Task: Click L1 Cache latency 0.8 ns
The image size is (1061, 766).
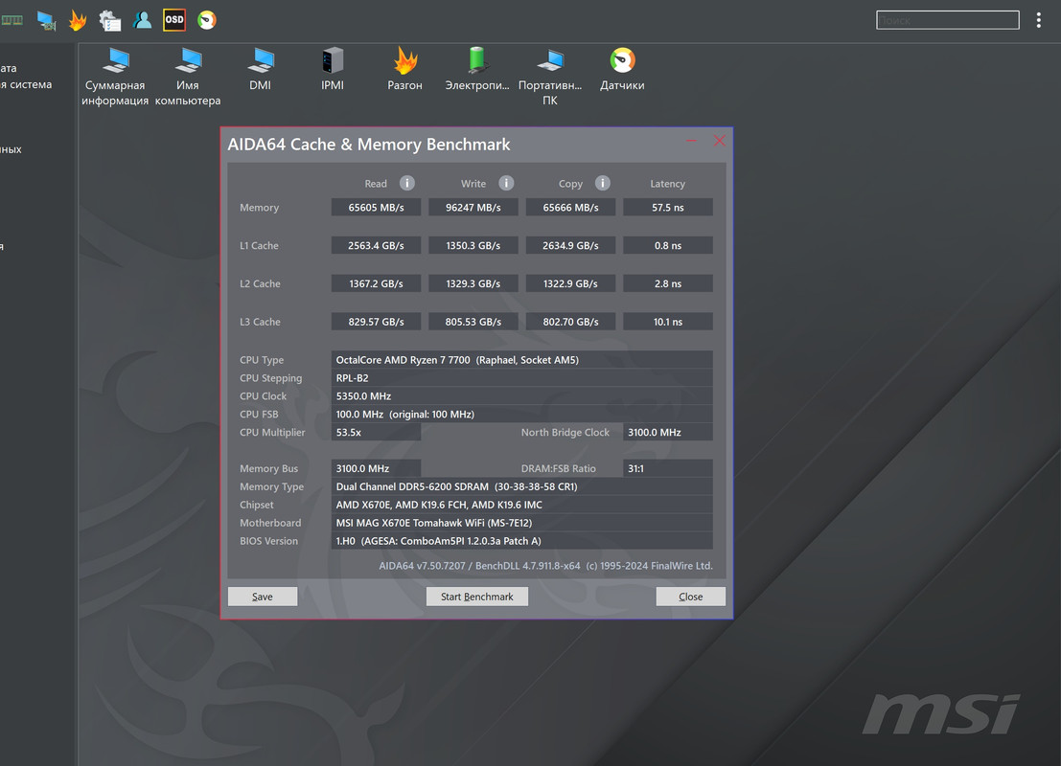Action: (668, 245)
